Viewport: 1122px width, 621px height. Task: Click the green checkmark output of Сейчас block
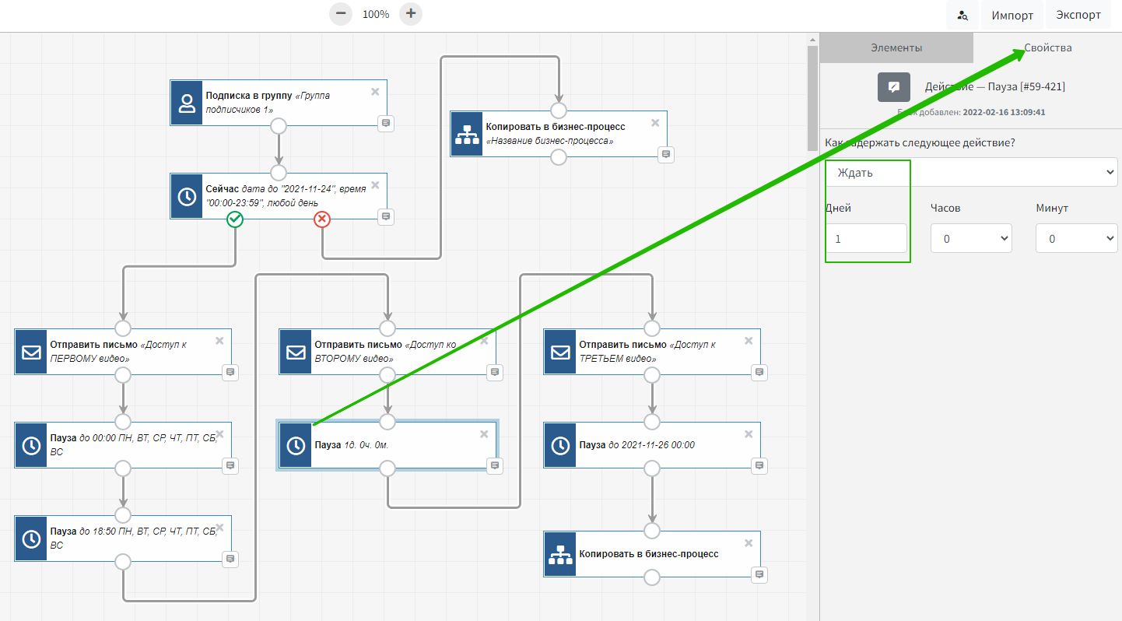(x=235, y=219)
